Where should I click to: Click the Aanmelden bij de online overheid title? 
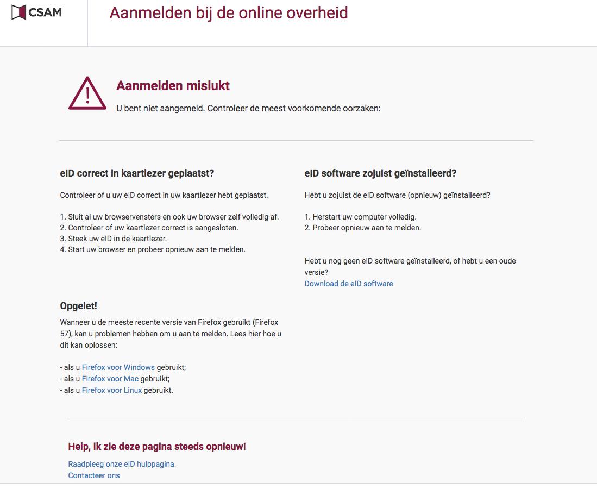pos(228,13)
